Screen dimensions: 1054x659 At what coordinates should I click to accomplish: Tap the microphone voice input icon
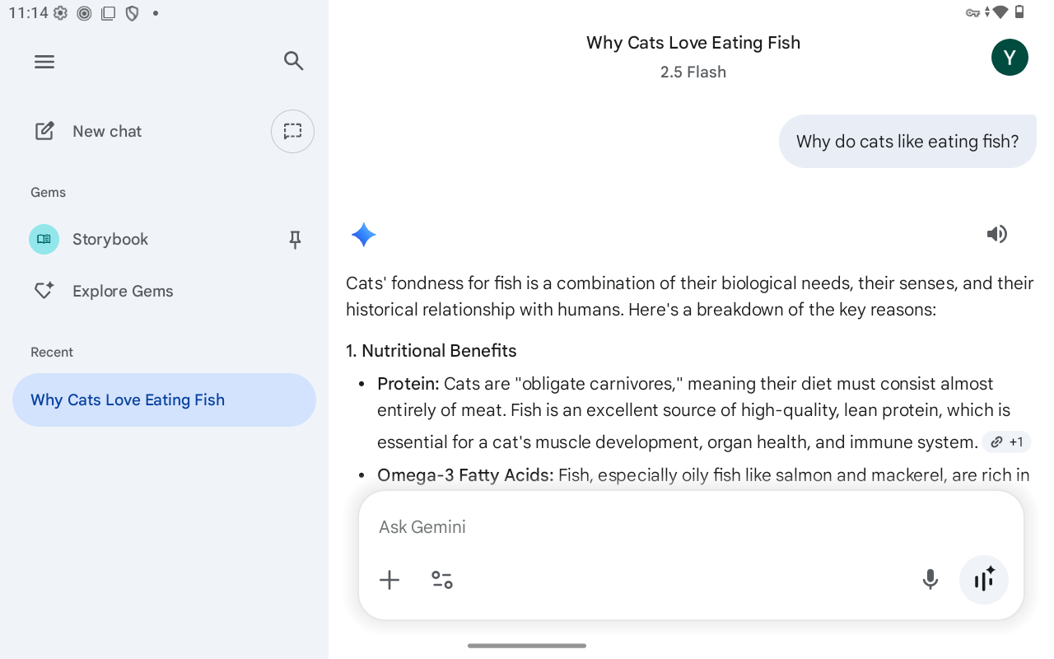pos(930,580)
